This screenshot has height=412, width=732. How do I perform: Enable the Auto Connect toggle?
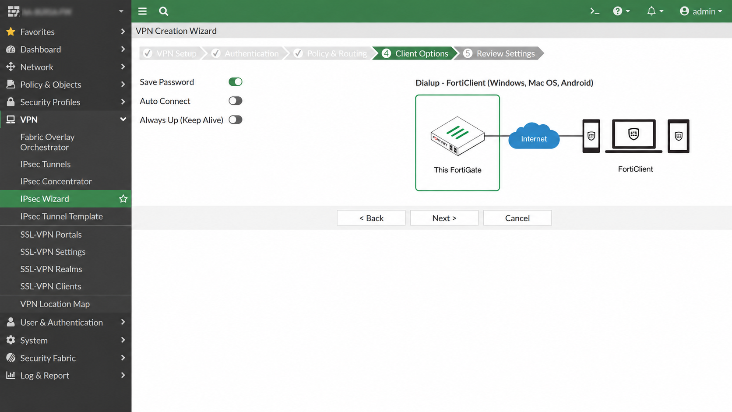coord(236,101)
